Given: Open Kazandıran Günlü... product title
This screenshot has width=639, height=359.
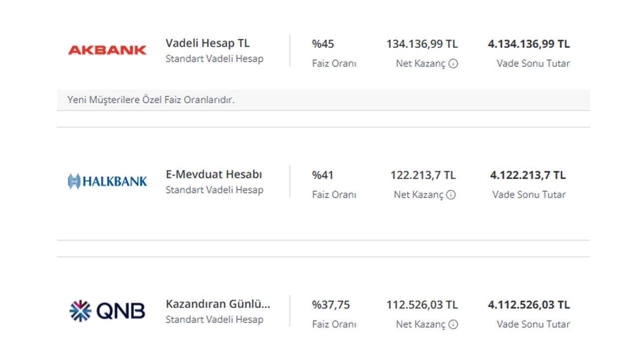Looking at the screenshot, I should coord(218,304).
